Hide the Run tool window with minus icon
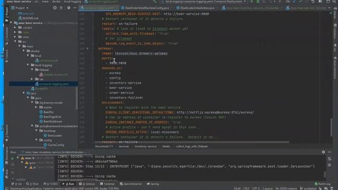The height and width of the screenshot is (190, 338). tap(330, 152)
